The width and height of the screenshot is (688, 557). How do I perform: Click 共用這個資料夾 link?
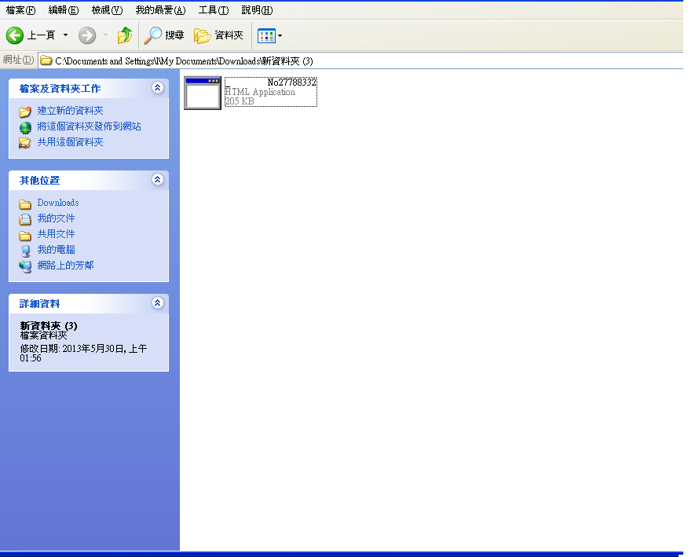coord(70,142)
